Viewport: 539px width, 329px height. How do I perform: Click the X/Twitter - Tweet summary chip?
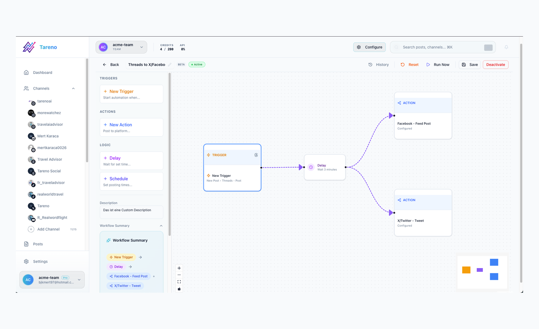coord(125,286)
